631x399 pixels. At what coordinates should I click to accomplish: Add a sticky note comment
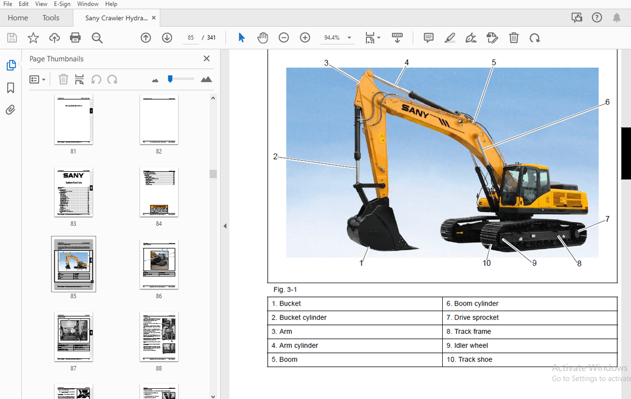click(428, 38)
